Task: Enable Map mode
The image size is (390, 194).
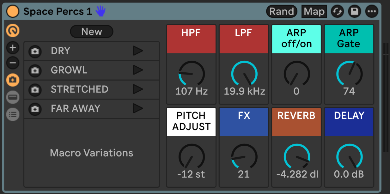Action: point(314,11)
